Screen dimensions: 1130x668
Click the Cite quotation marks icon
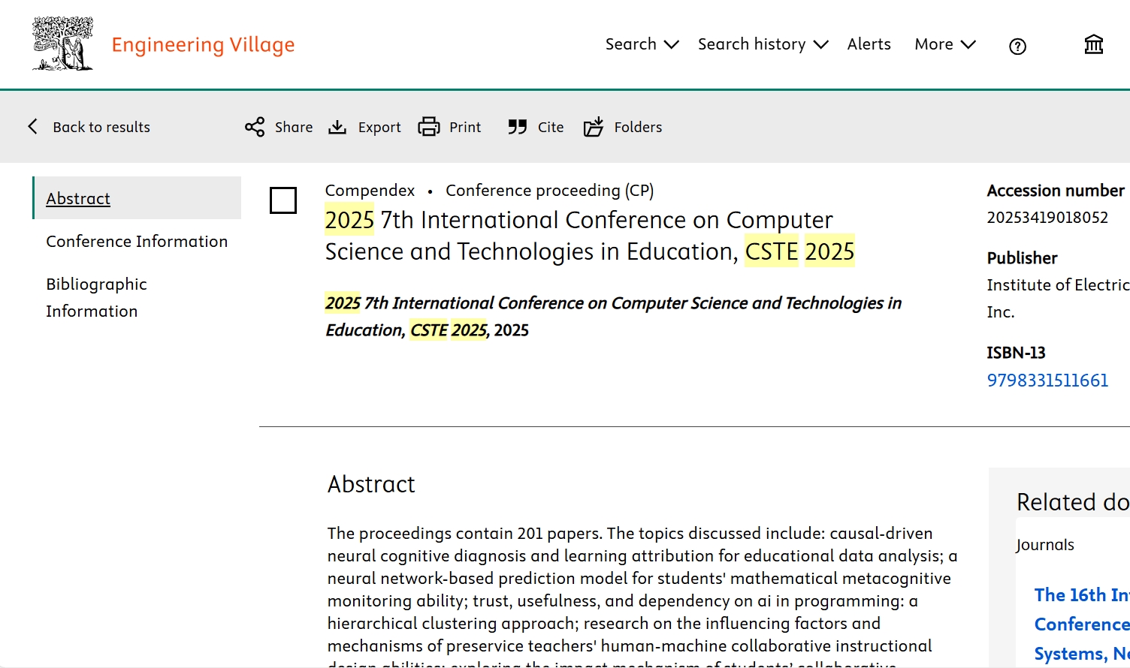517,127
